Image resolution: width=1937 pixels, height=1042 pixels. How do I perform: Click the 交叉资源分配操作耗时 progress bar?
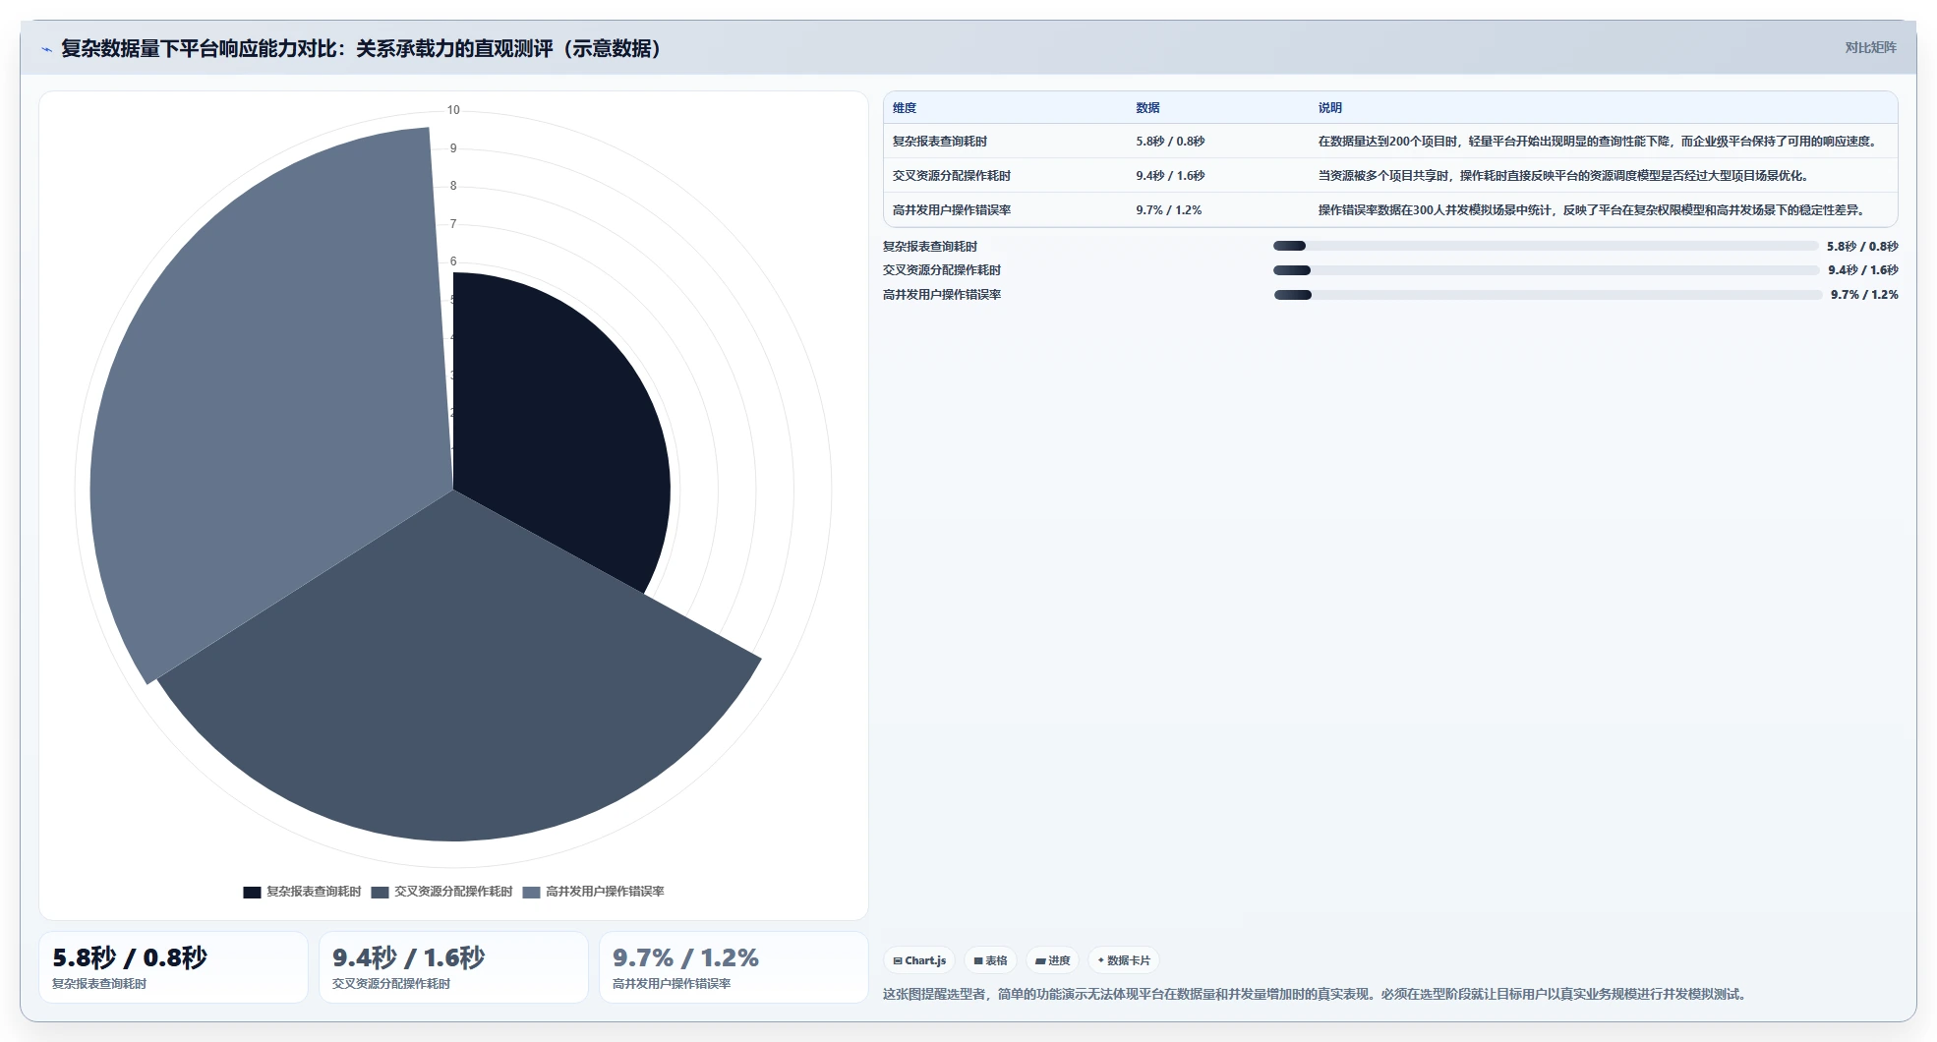coord(1546,270)
